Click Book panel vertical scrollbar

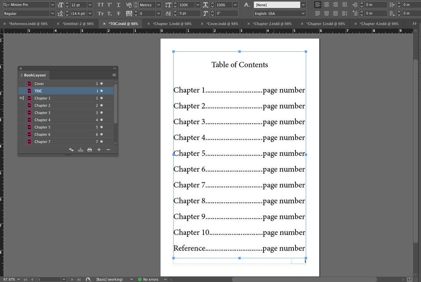coord(115,103)
